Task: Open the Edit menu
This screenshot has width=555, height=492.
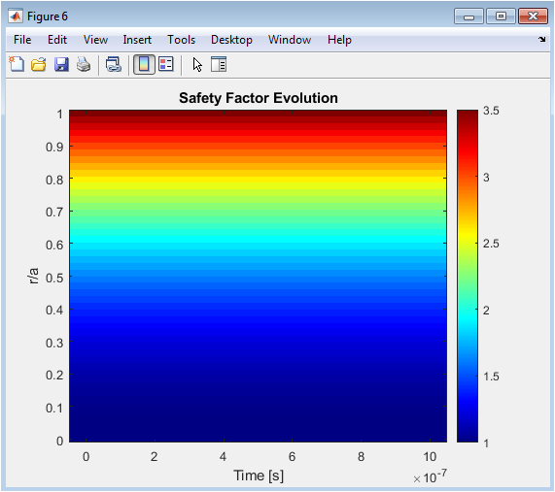Action: click(57, 40)
